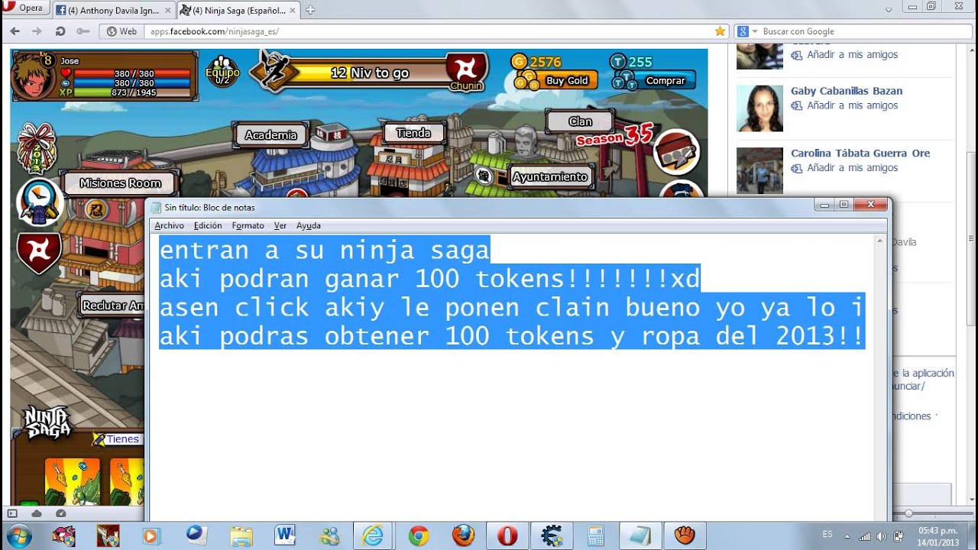The image size is (978, 550).
Task: Click the scroll and kunai round icon
Action: (x=676, y=152)
